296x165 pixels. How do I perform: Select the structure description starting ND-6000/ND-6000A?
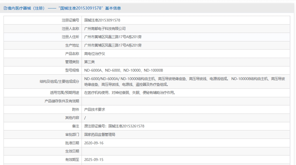coord(185,82)
